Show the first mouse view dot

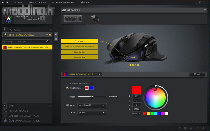pos(130,65)
